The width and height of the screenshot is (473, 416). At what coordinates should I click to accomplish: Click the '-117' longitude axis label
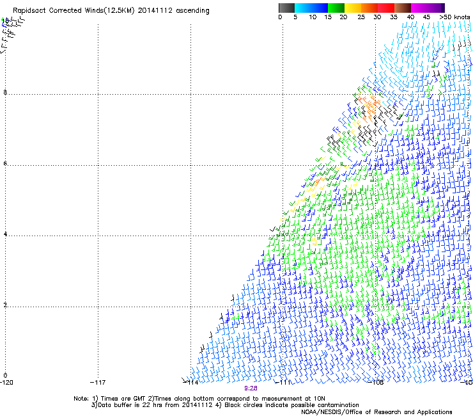[98, 383]
